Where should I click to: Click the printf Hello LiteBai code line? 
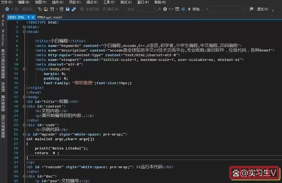point(61,148)
